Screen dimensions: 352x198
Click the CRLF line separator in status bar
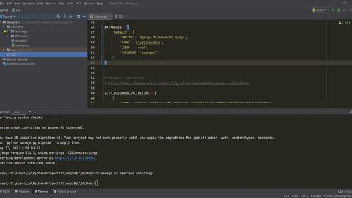295,196
